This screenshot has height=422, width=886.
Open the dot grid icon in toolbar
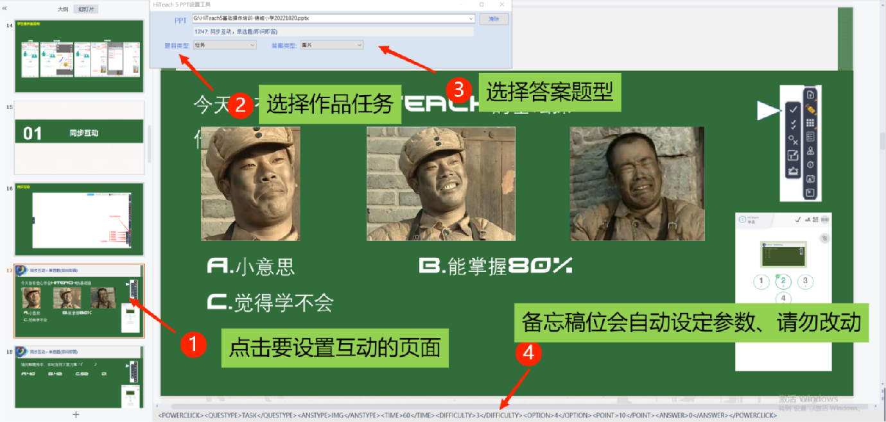(x=810, y=123)
